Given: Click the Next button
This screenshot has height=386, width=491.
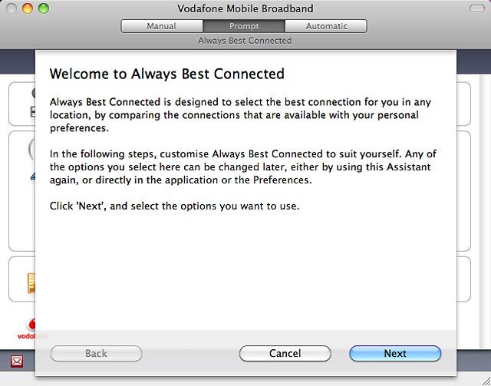Looking at the screenshot, I should click(x=395, y=354).
